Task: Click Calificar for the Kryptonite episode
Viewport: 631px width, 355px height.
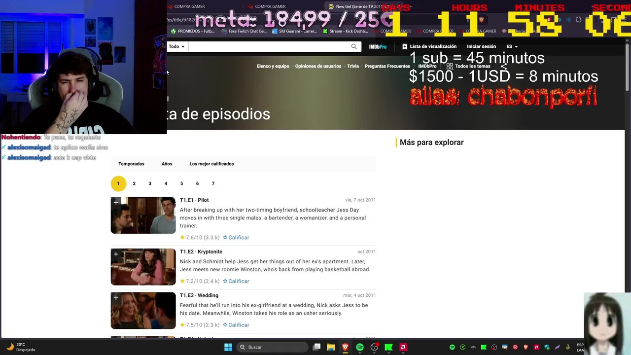Action: [236, 281]
